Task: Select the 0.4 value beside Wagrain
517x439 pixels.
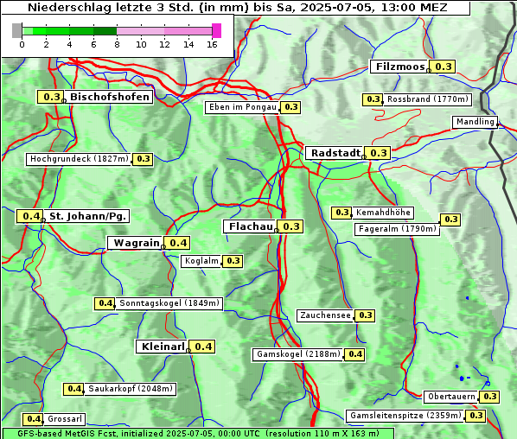Action: coord(177,243)
